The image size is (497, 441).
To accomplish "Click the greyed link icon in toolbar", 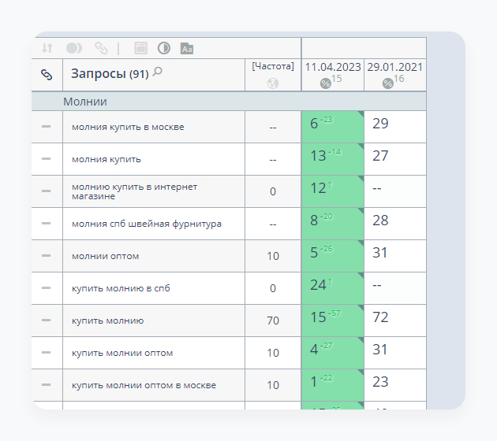I will (x=101, y=48).
